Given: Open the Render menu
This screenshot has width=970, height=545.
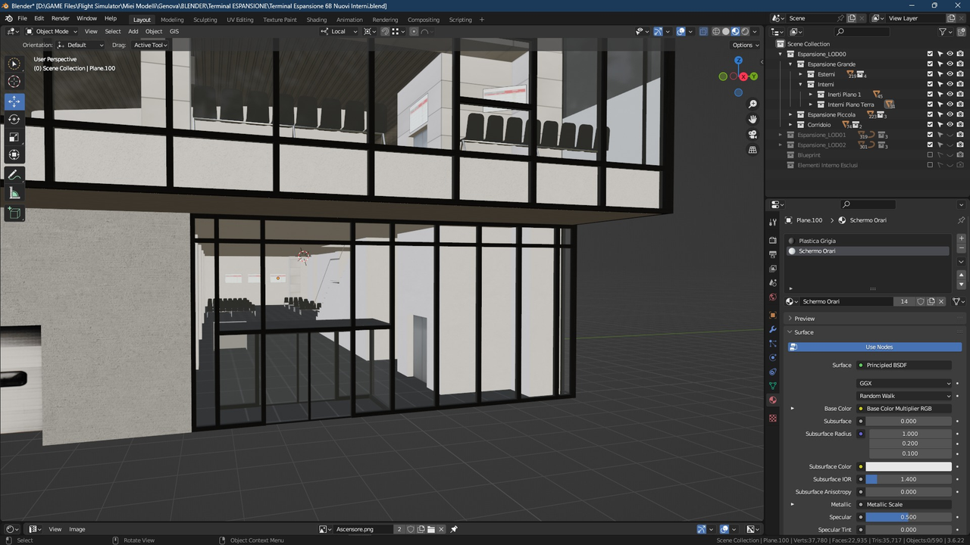Looking at the screenshot, I should tap(60, 18).
